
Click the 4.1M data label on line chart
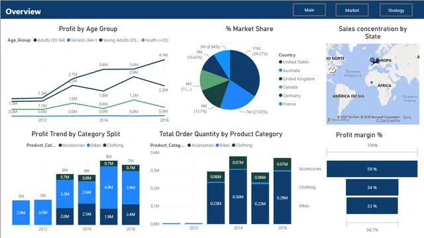pos(163,55)
